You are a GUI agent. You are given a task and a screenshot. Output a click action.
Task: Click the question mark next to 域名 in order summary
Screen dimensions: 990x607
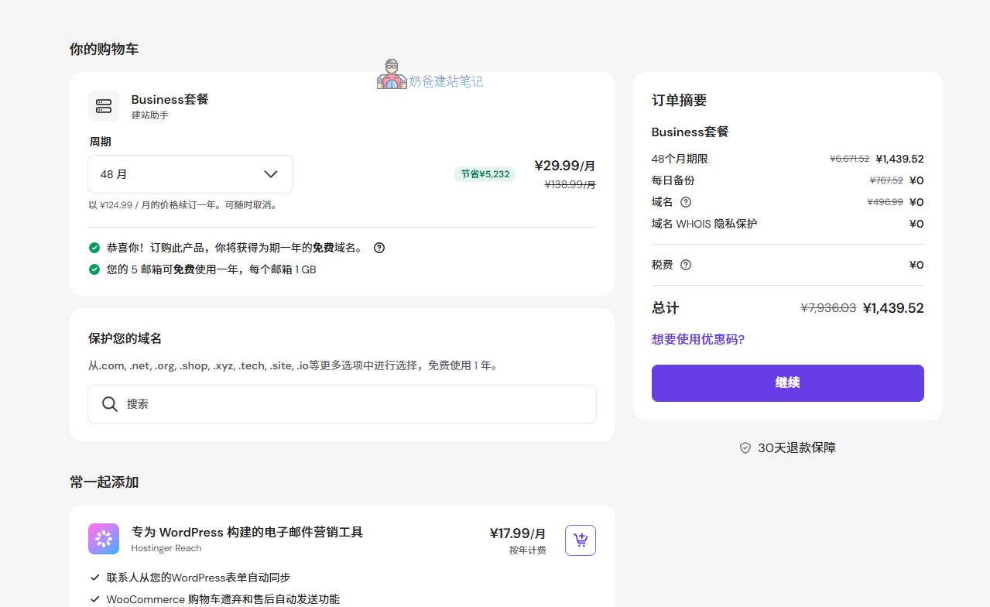pyautogui.click(x=686, y=202)
